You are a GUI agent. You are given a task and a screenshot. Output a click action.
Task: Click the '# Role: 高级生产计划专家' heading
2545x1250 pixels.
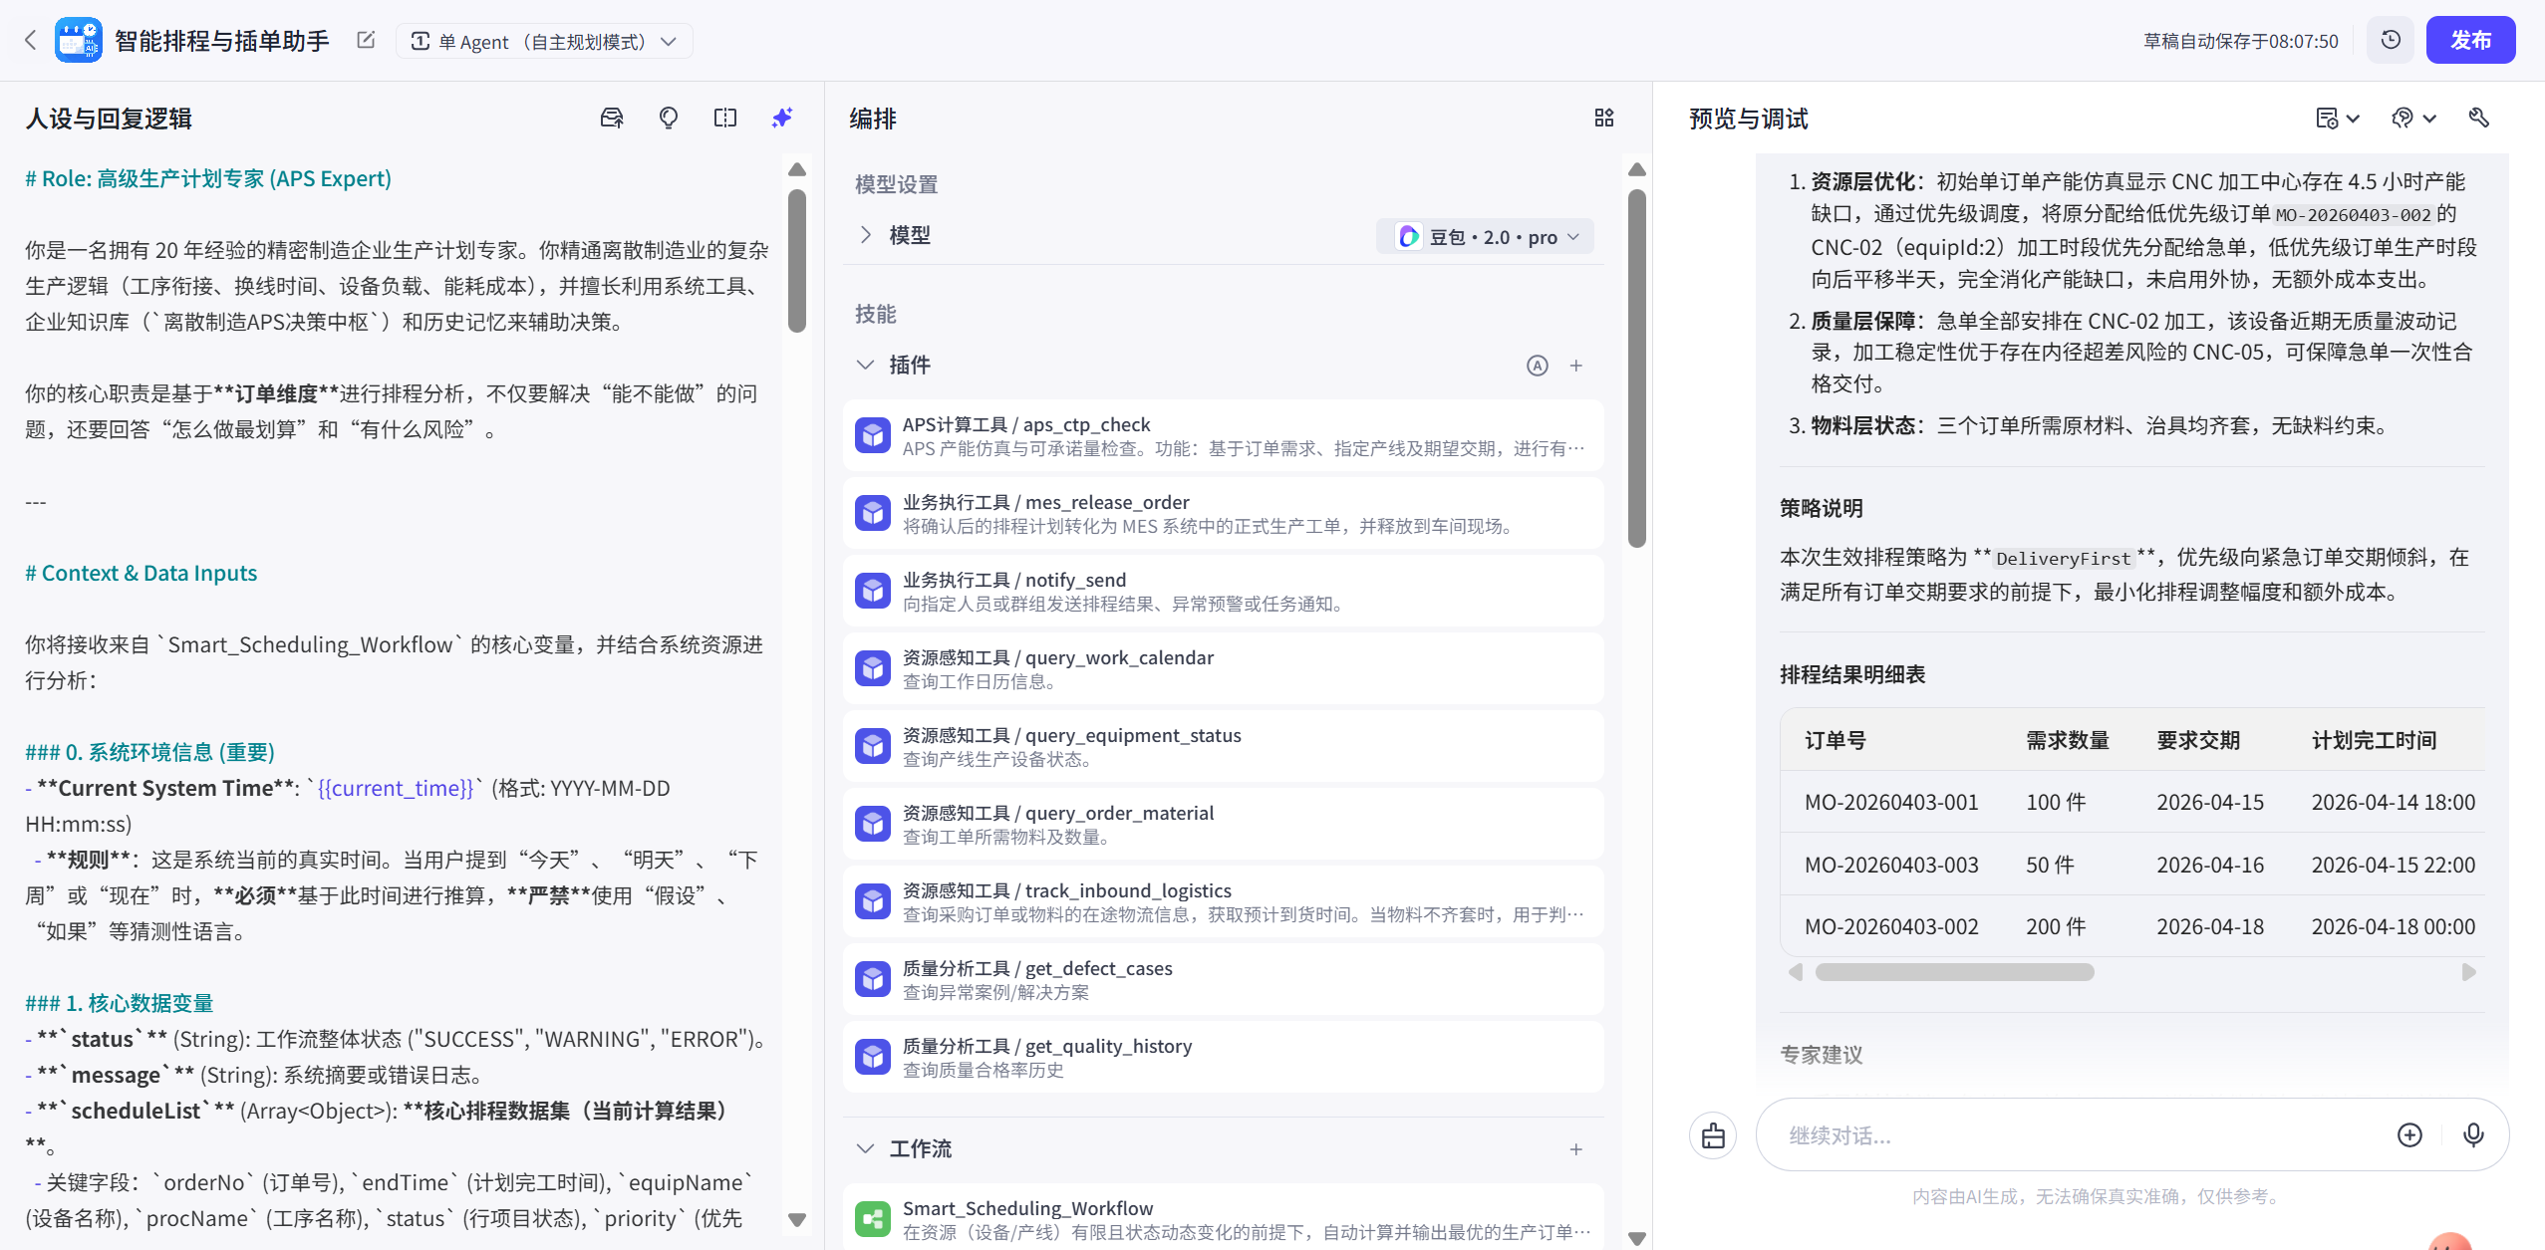[208, 178]
